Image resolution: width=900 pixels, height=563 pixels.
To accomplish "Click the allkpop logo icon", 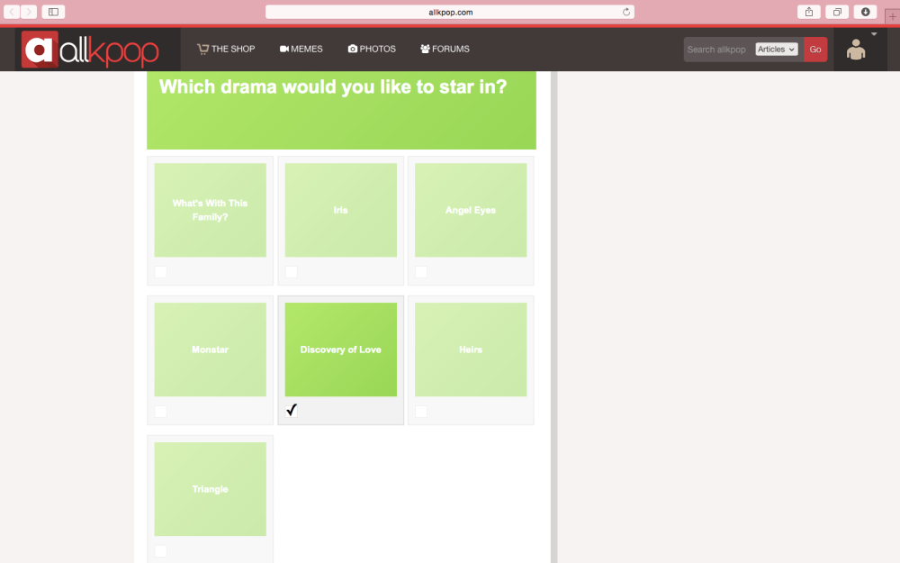I will tap(39, 50).
